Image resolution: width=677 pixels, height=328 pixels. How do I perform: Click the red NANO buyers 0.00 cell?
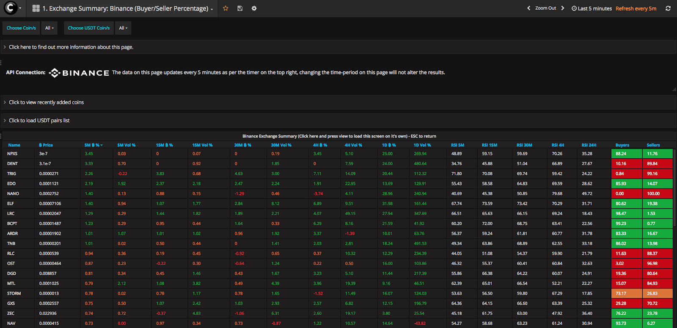tap(626, 193)
